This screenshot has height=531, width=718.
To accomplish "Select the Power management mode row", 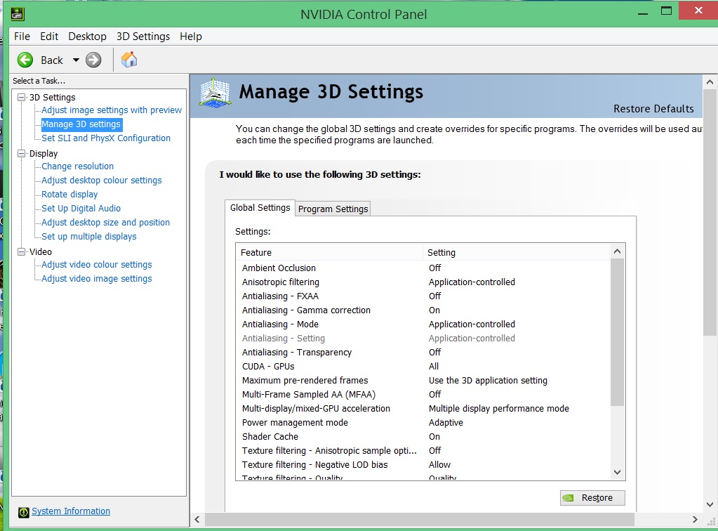I will tap(423, 422).
